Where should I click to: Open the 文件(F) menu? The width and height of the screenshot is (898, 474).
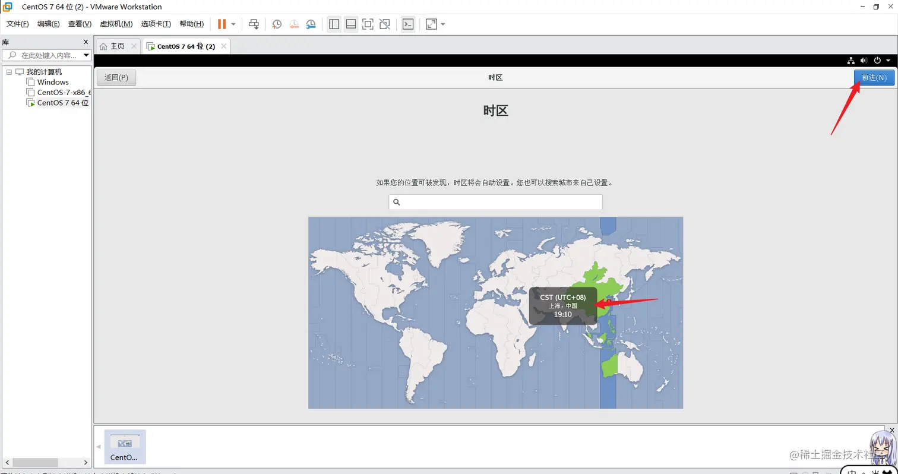tap(18, 24)
